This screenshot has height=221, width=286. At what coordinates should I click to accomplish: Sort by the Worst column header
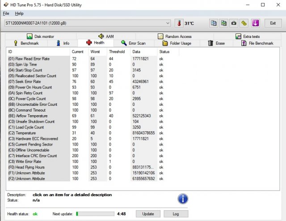tap(97, 52)
